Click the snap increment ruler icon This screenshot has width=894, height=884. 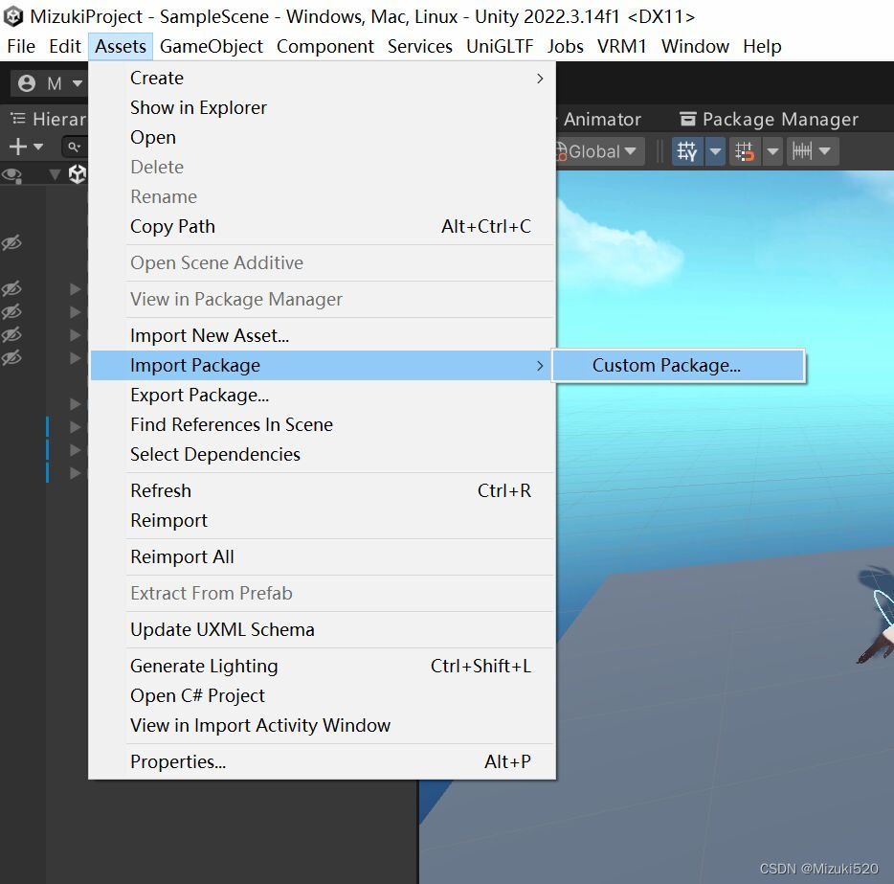tap(802, 151)
